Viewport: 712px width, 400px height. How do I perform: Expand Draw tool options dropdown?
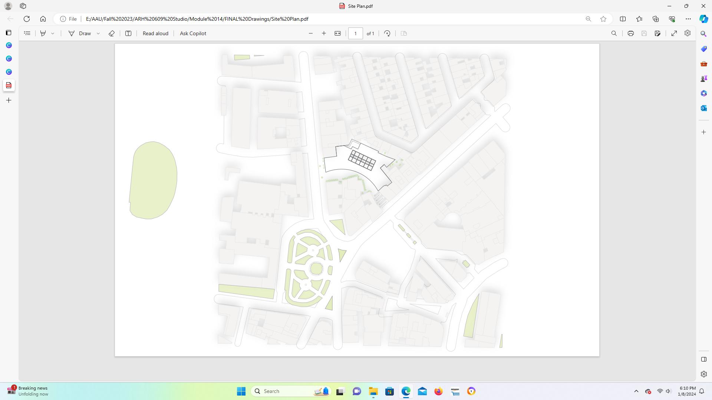click(98, 33)
